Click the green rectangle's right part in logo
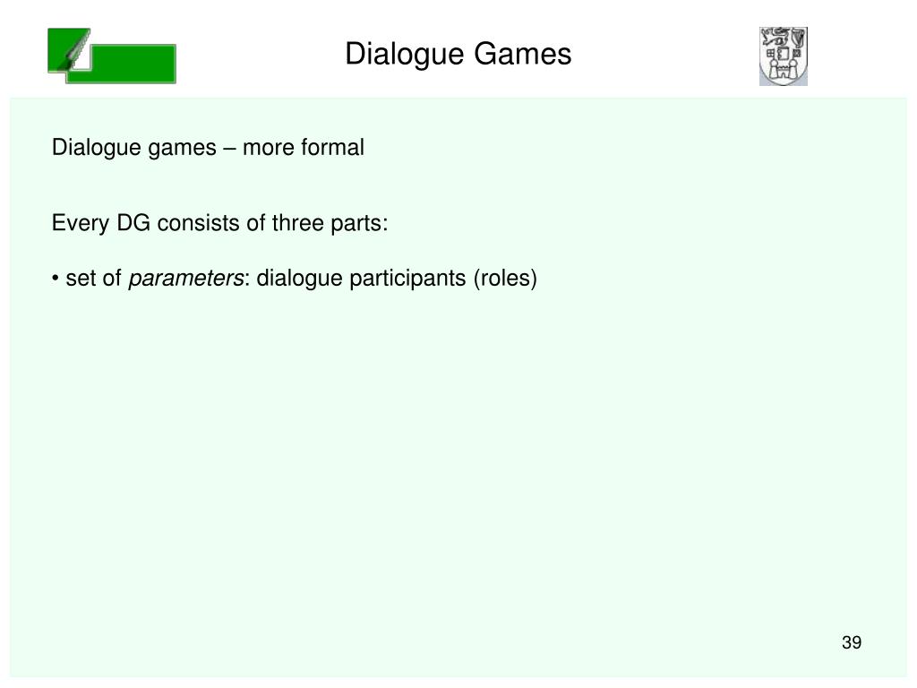The image size is (917, 688). click(134, 64)
